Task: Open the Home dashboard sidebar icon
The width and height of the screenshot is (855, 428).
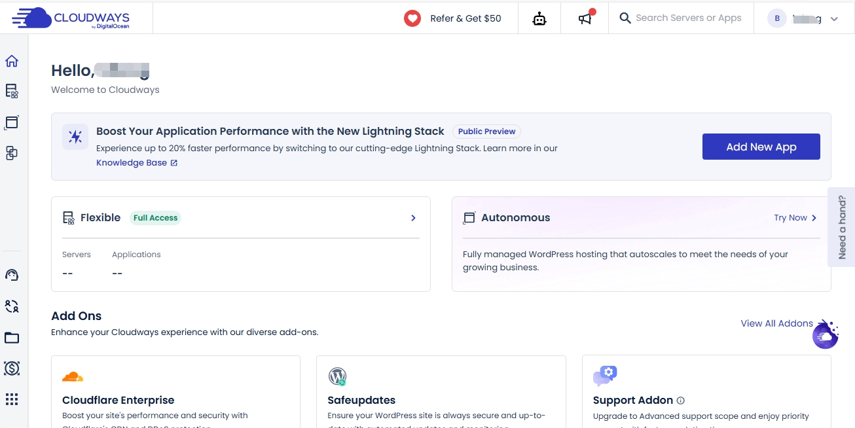Action: click(12, 61)
